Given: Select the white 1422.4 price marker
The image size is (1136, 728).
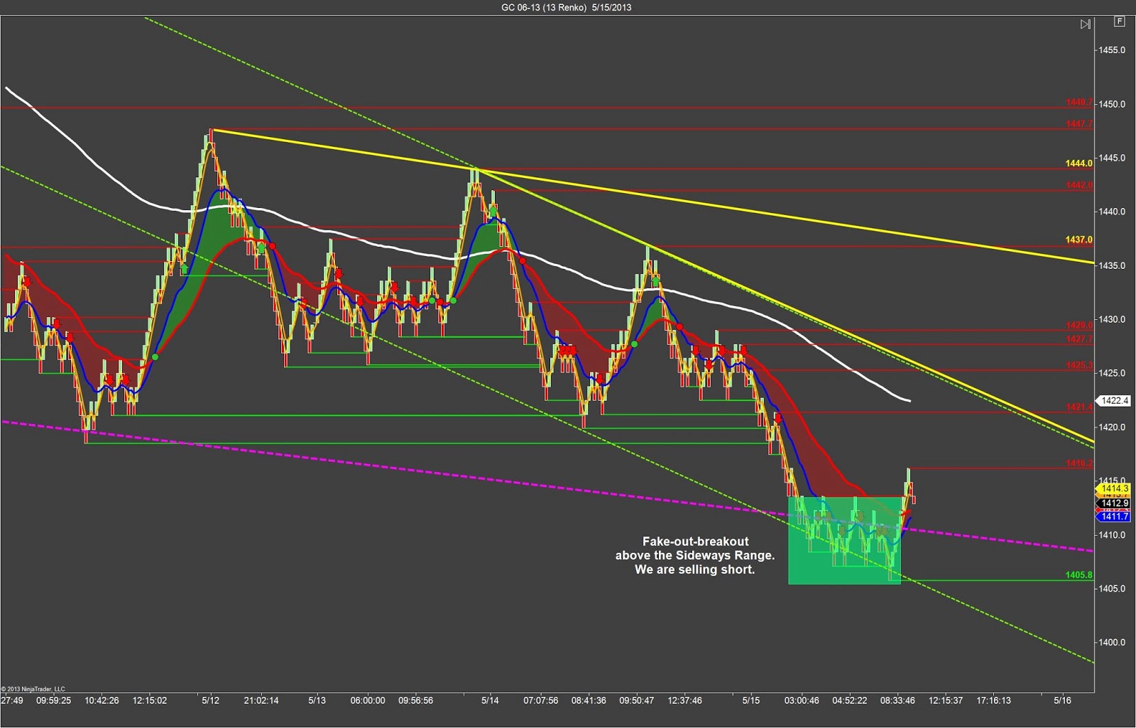Looking at the screenshot, I should pyautogui.click(x=1114, y=401).
